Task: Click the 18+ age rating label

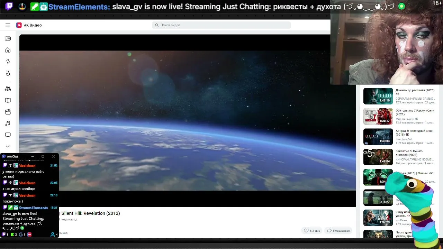Action: coord(437,3)
